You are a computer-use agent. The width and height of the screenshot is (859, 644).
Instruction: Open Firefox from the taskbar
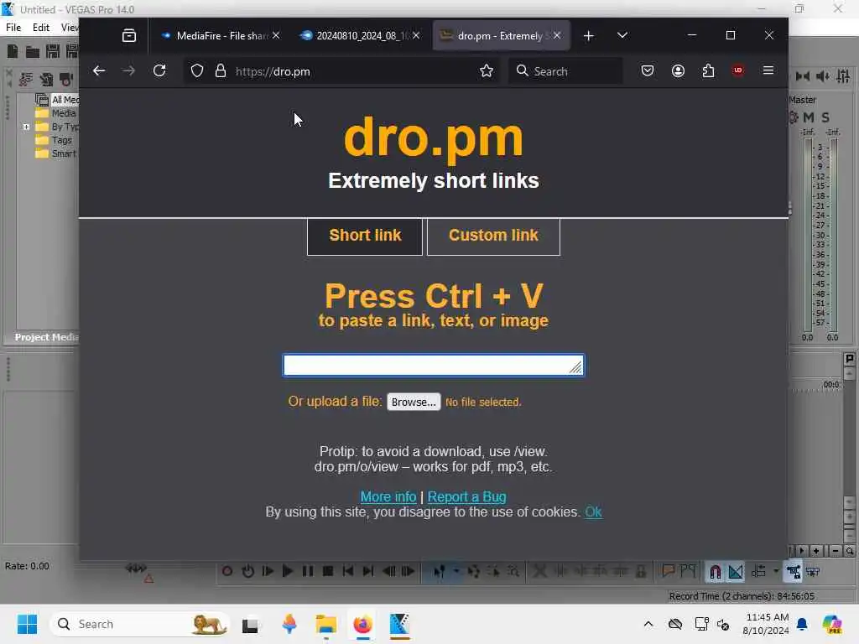click(x=362, y=624)
